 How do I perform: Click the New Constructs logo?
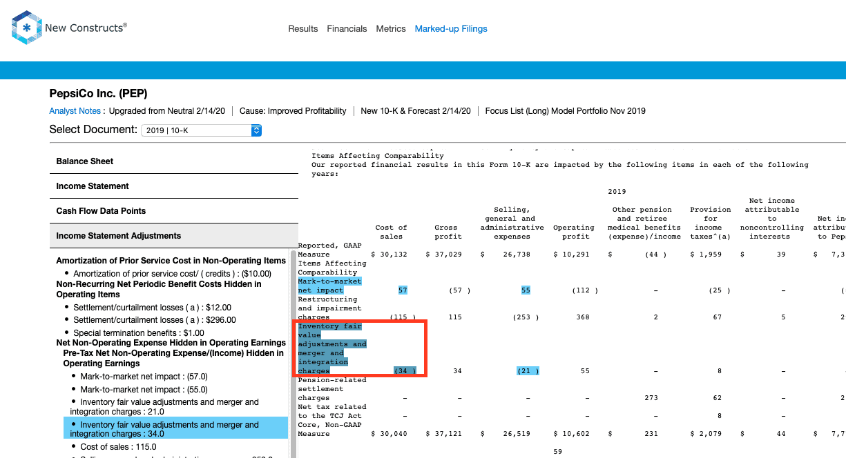[69, 28]
